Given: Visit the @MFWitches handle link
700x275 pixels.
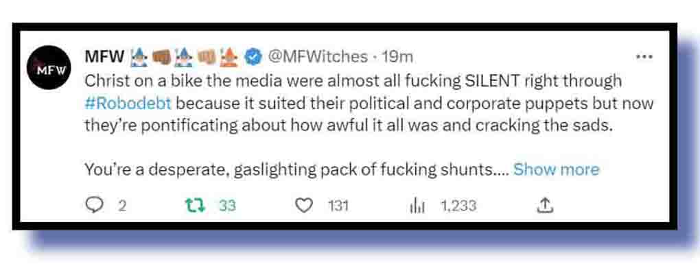Looking at the screenshot, I should 314,56.
